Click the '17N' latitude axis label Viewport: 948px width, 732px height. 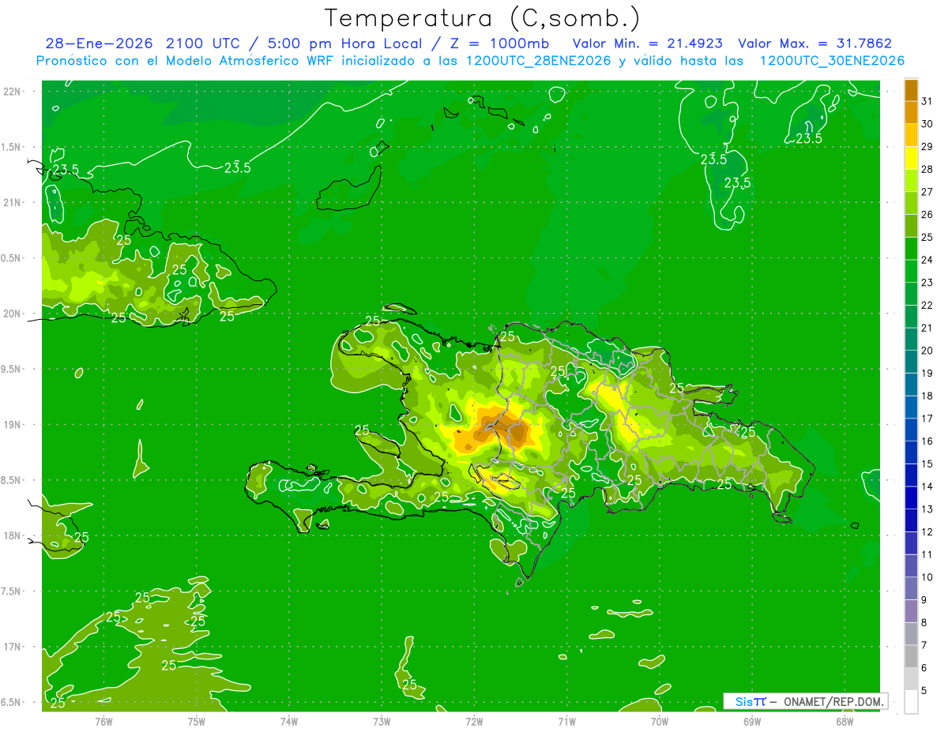click(12, 647)
